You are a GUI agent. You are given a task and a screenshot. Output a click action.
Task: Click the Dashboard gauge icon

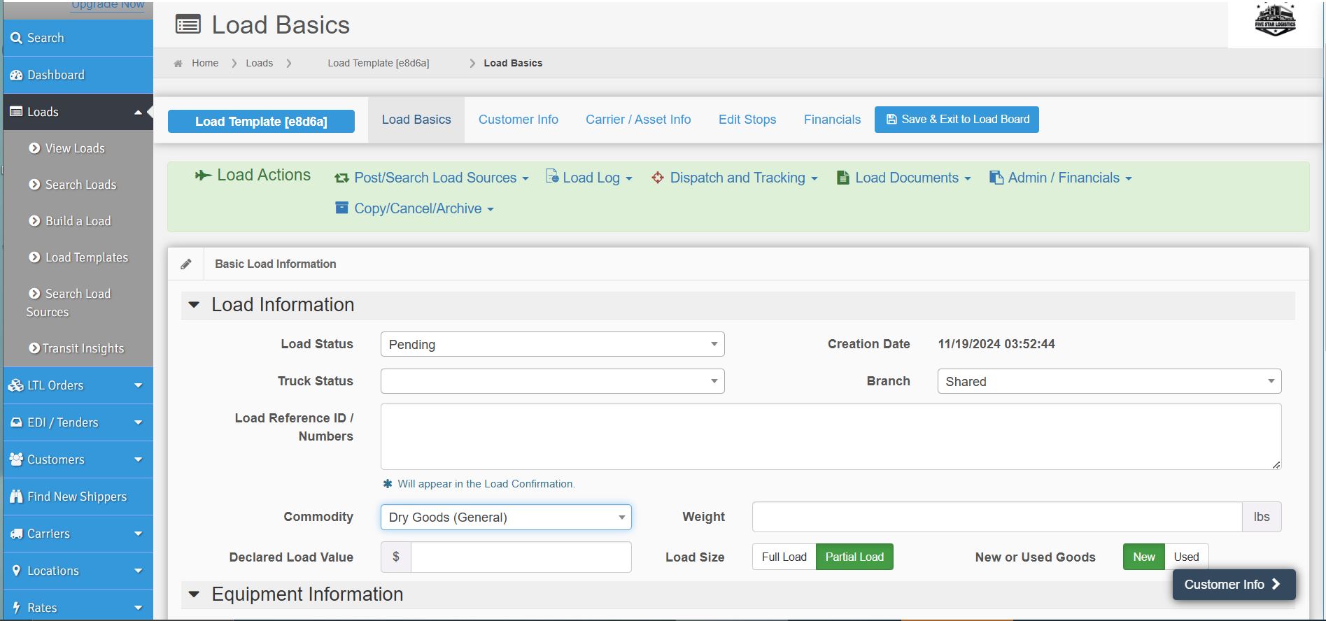click(16, 76)
